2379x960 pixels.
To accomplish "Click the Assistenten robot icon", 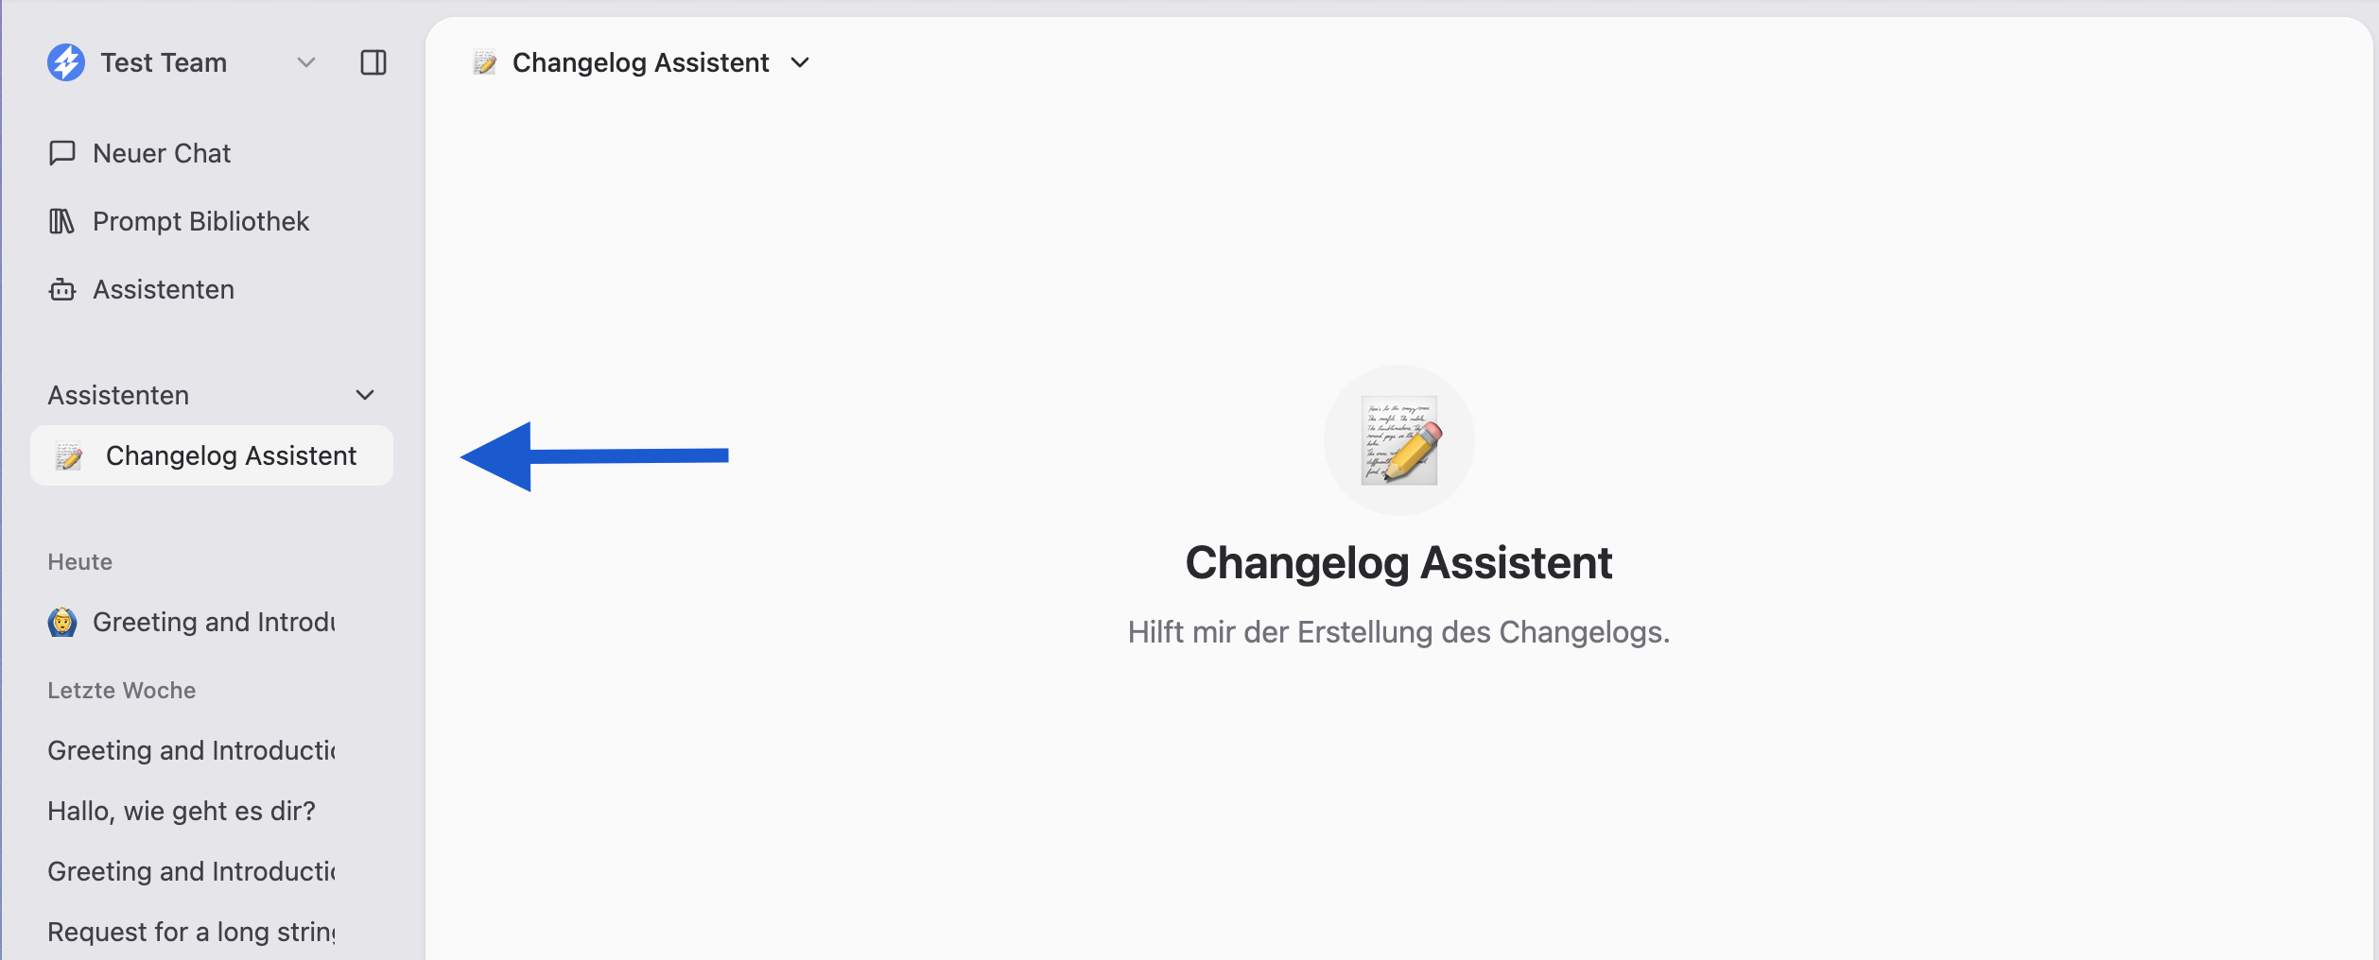I will (x=62, y=289).
